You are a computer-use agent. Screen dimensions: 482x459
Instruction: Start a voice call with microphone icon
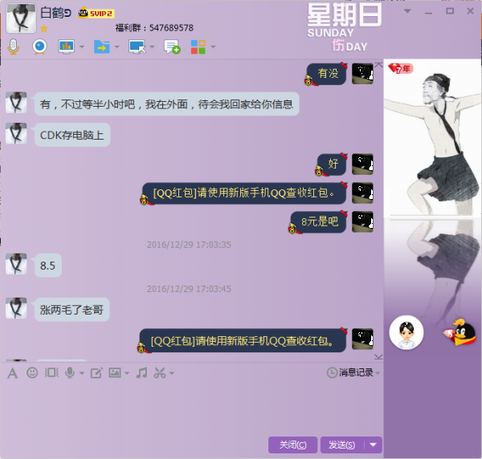pyautogui.click(x=13, y=47)
